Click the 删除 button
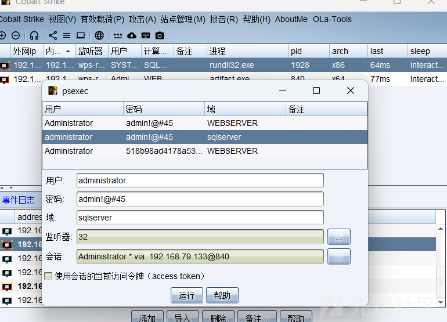The image size is (447, 322). pos(218,317)
